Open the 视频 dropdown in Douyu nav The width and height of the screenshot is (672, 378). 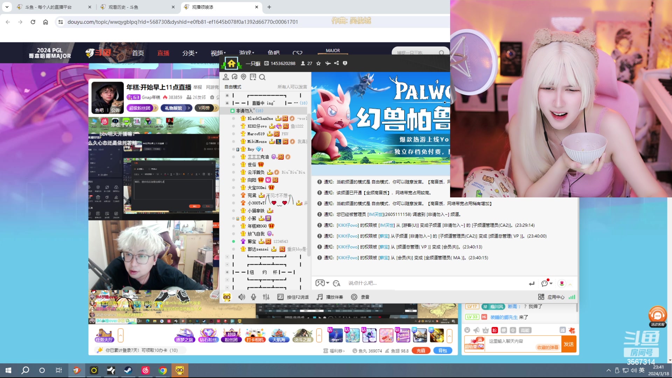pyautogui.click(x=218, y=53)
